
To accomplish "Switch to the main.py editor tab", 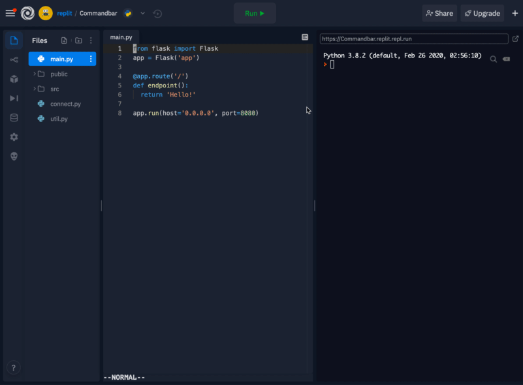I will [x=122, y=37].
